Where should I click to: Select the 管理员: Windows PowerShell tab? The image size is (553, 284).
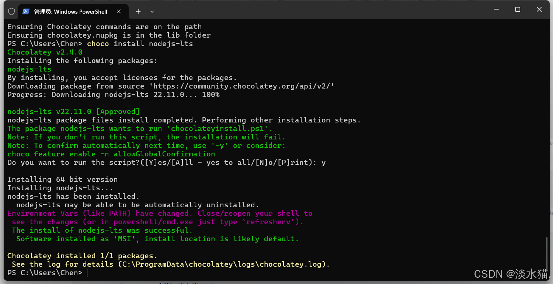[73, 11]
